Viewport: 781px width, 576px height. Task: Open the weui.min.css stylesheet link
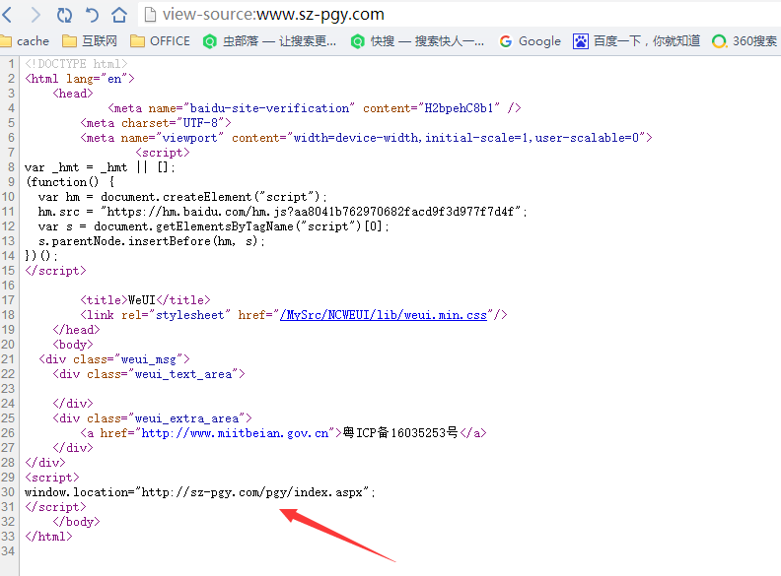click(383, 315)
